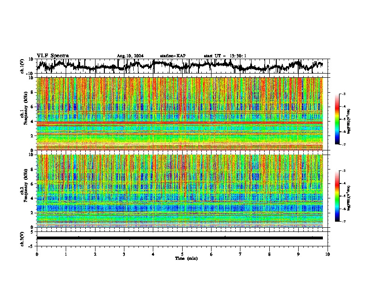Click the ch.2 spectrogram color bar
The image size is (369, 285).
337,196
